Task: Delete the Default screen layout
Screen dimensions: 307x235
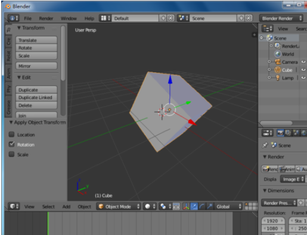Action: [170, 18]
